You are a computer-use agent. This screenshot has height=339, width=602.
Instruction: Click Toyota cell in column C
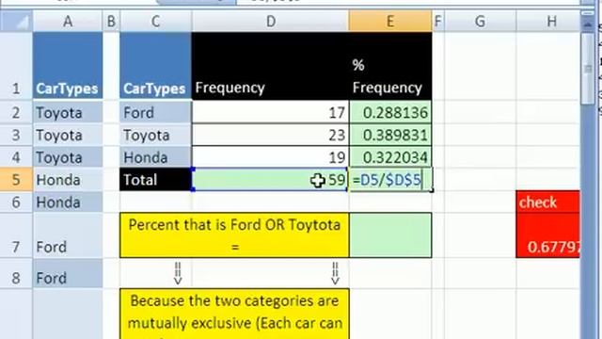coord(155,135)
